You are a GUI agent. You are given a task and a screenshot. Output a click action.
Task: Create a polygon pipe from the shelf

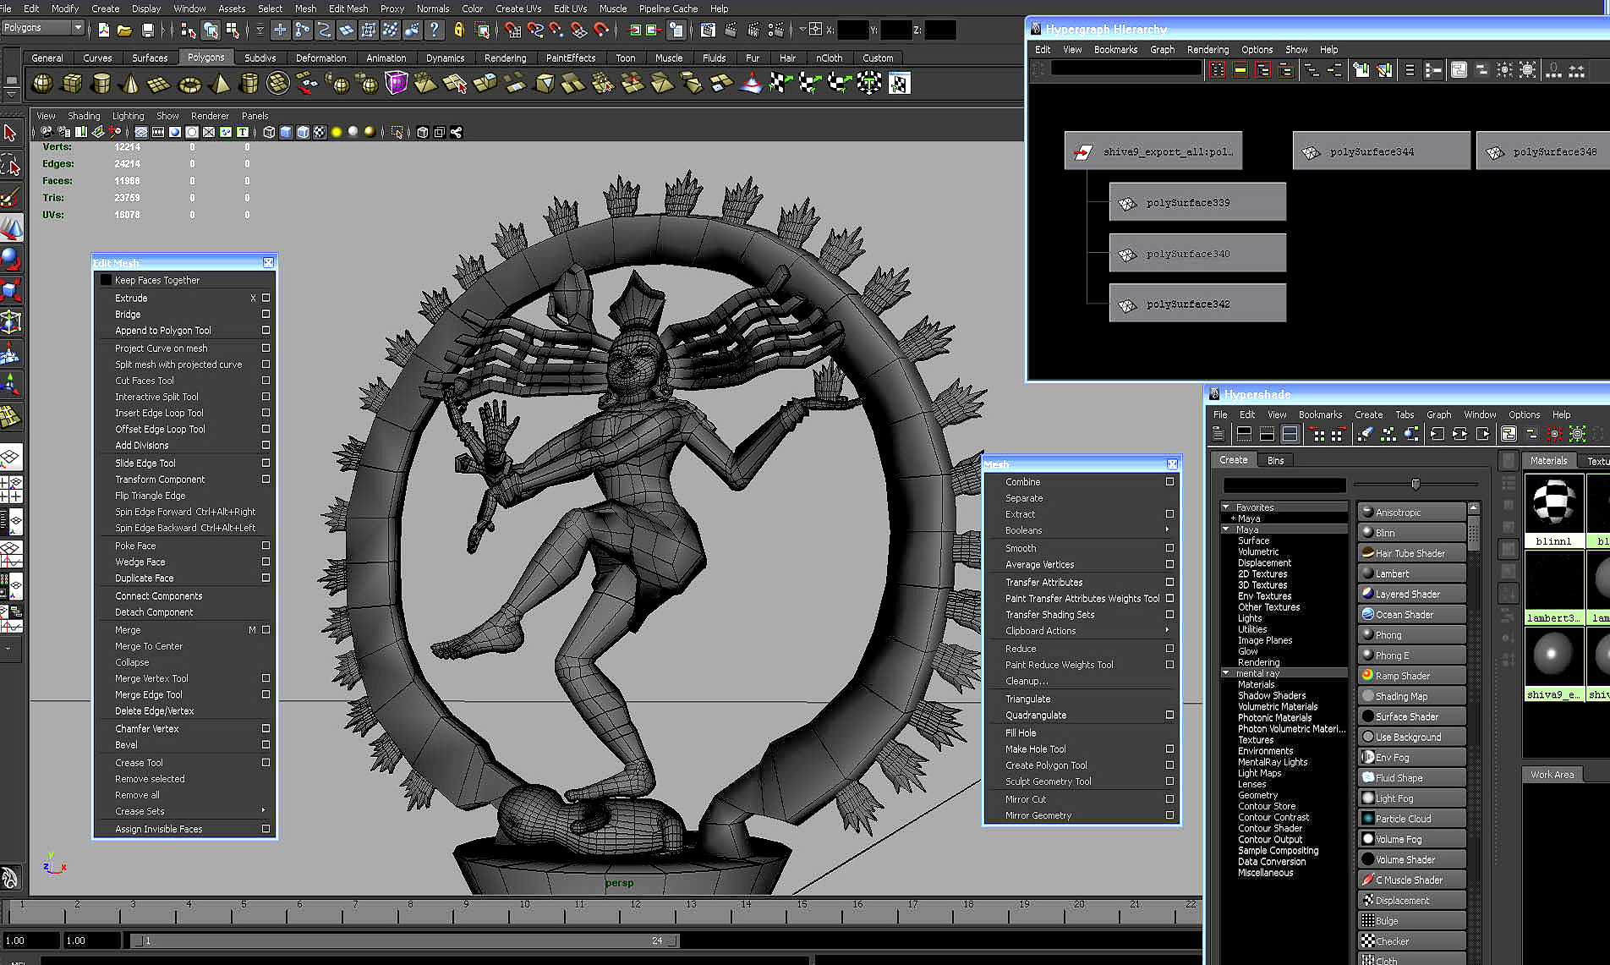[249, 83]
